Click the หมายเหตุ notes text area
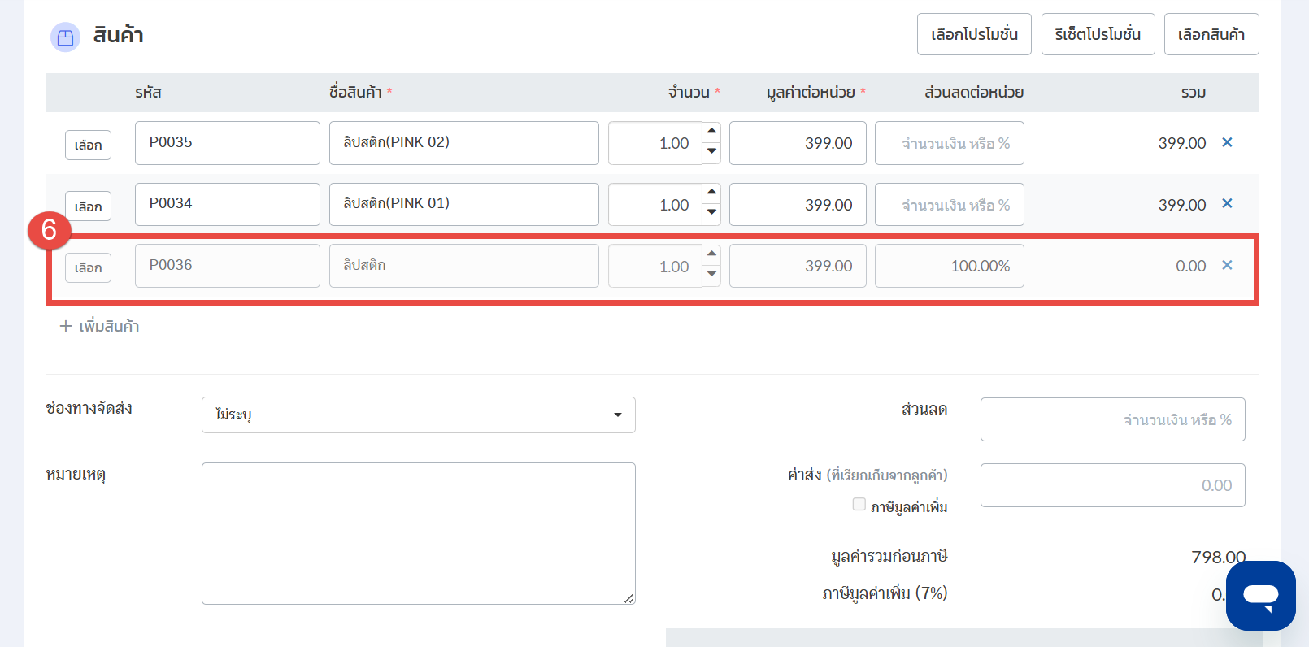This screenshot has height=647, width=1309. [418, 533]
